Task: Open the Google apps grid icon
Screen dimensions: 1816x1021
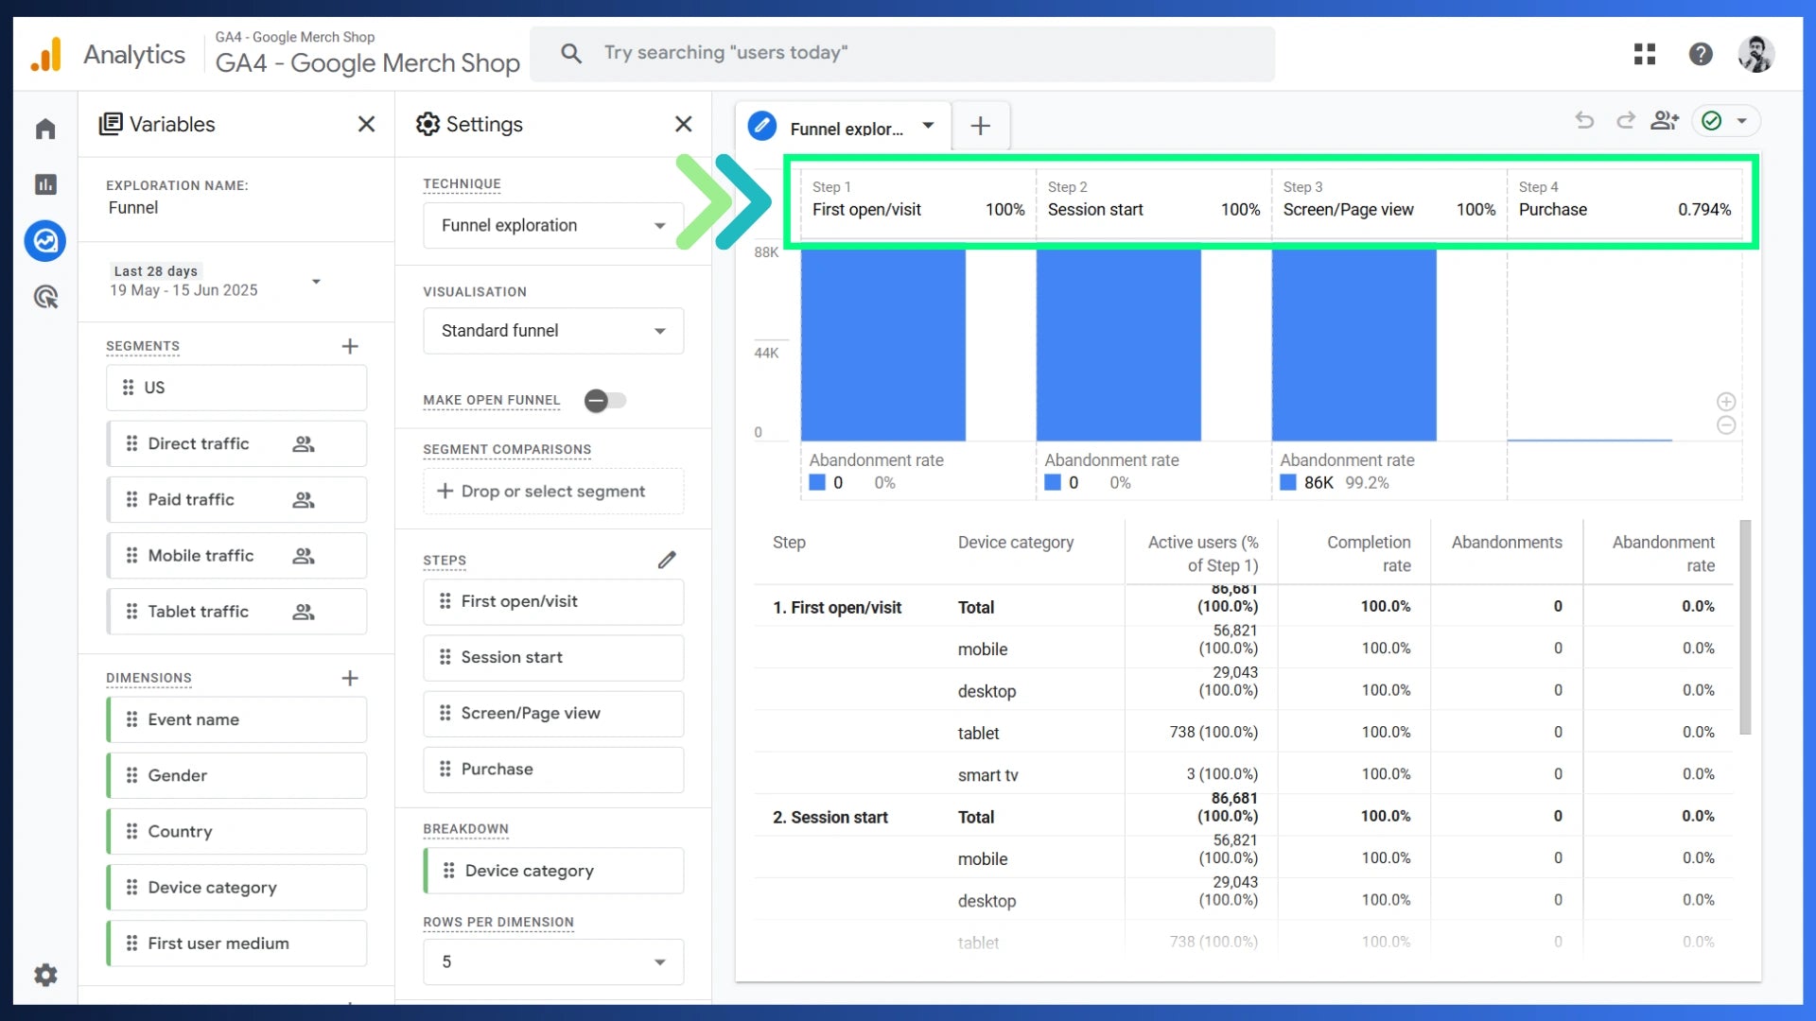Action: [1645, 54]
